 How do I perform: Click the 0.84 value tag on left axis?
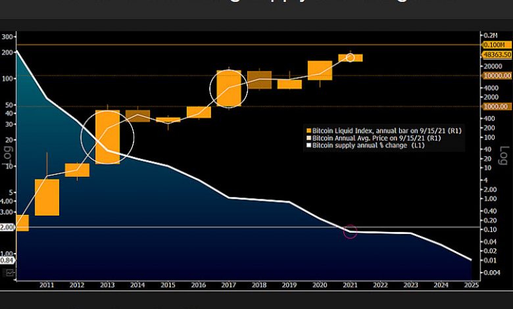tap(7, 260)
